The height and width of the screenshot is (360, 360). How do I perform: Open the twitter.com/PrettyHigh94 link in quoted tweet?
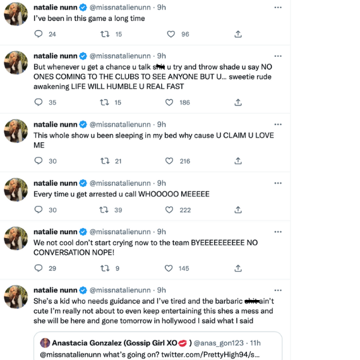point(210,354)
